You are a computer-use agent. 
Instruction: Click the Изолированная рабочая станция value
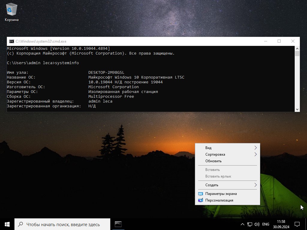coord(123,92)
